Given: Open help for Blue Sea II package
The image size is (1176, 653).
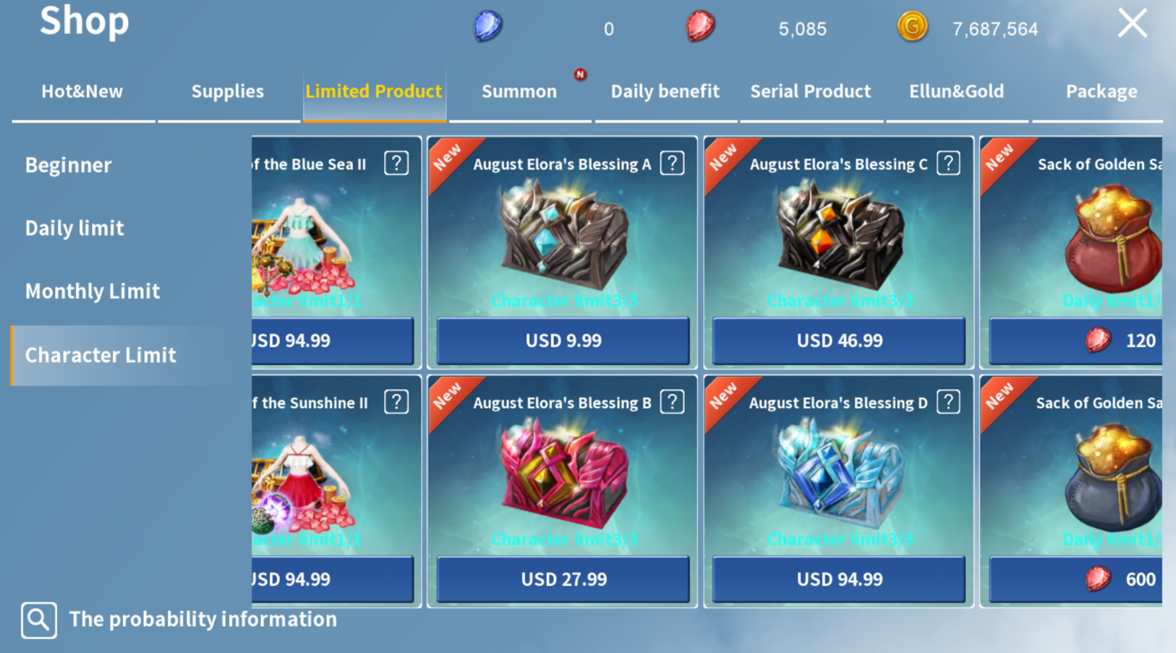Looking at the screenshot, I should click(x=396, y=163).
